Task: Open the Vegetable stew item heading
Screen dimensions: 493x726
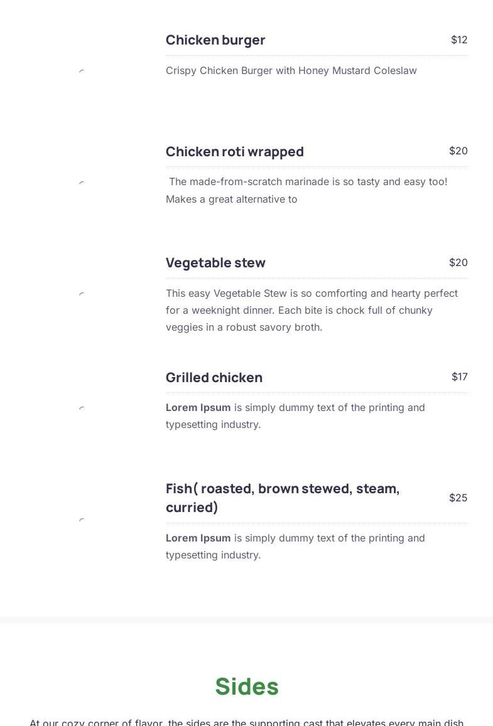Action: pyautogui.click(x=215, y=262)
